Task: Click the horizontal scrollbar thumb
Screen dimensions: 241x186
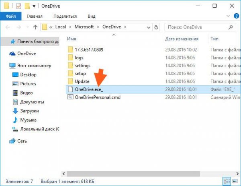Action: [133, 174]
